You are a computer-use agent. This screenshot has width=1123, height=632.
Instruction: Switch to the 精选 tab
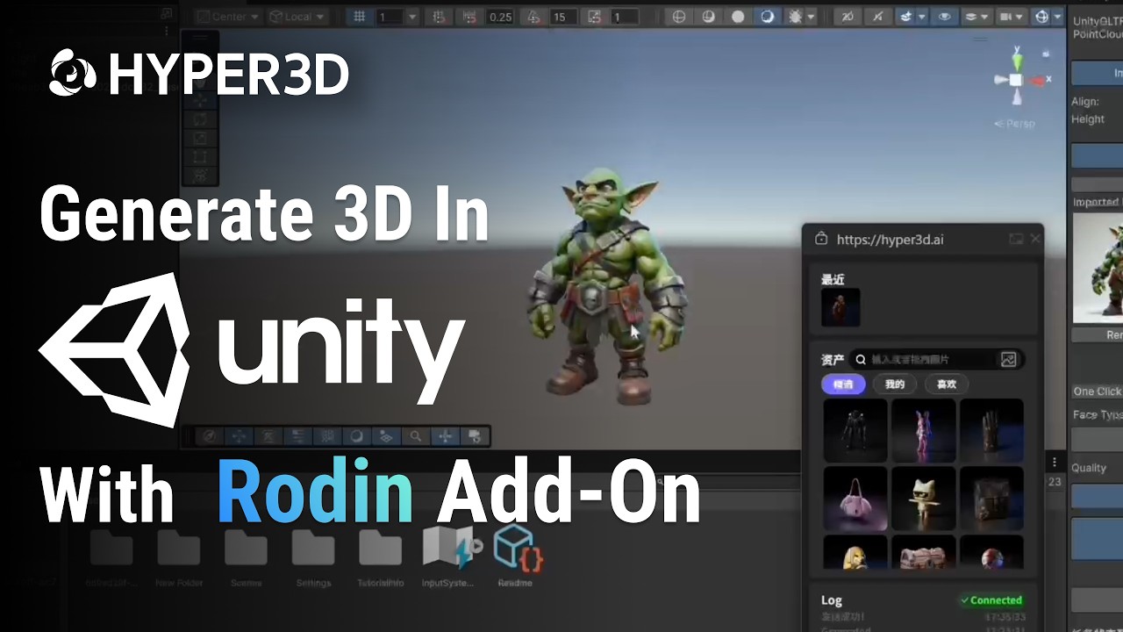(x=843, y=384)
